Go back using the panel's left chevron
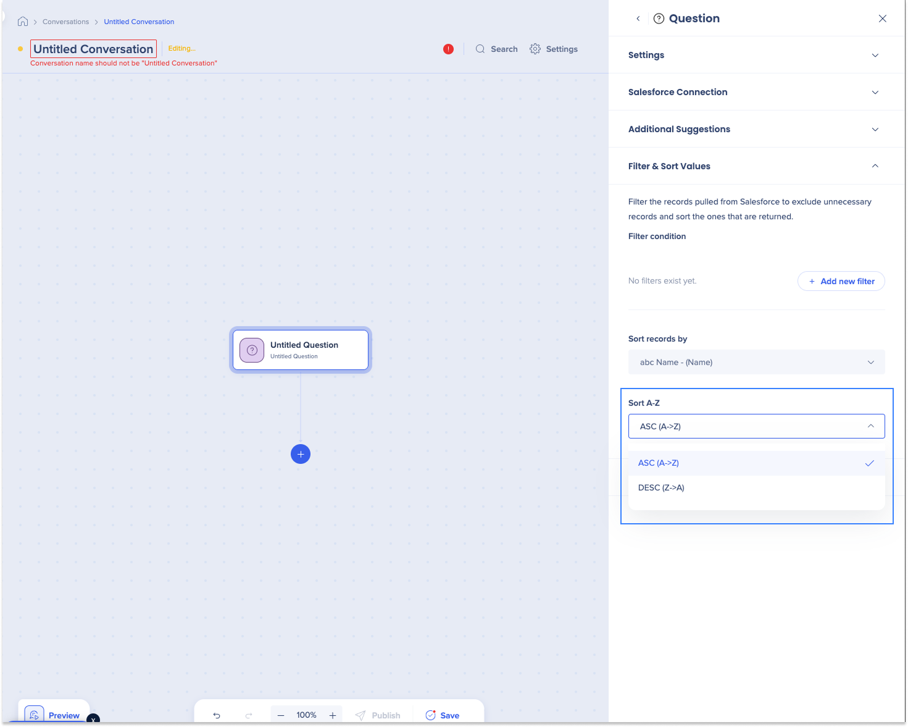The image size is (908, 727). click(x=638, y=19)
